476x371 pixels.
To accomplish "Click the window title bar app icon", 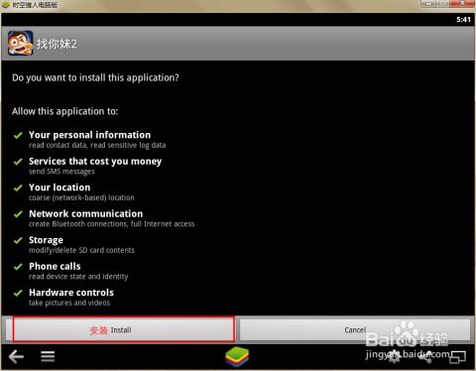I will [6, 5].
